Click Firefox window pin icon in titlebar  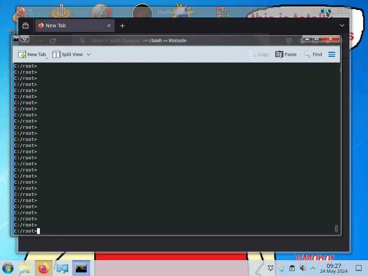[31, 10]
